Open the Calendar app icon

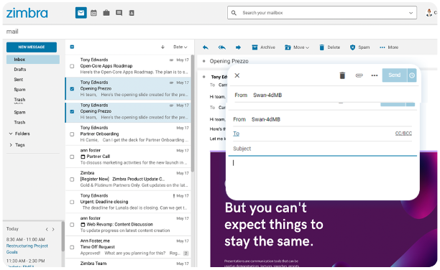click(93, 13)
